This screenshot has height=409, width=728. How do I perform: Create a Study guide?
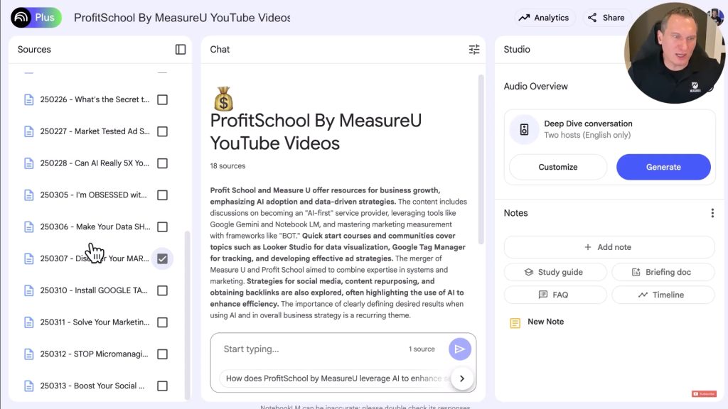[555, 272]
